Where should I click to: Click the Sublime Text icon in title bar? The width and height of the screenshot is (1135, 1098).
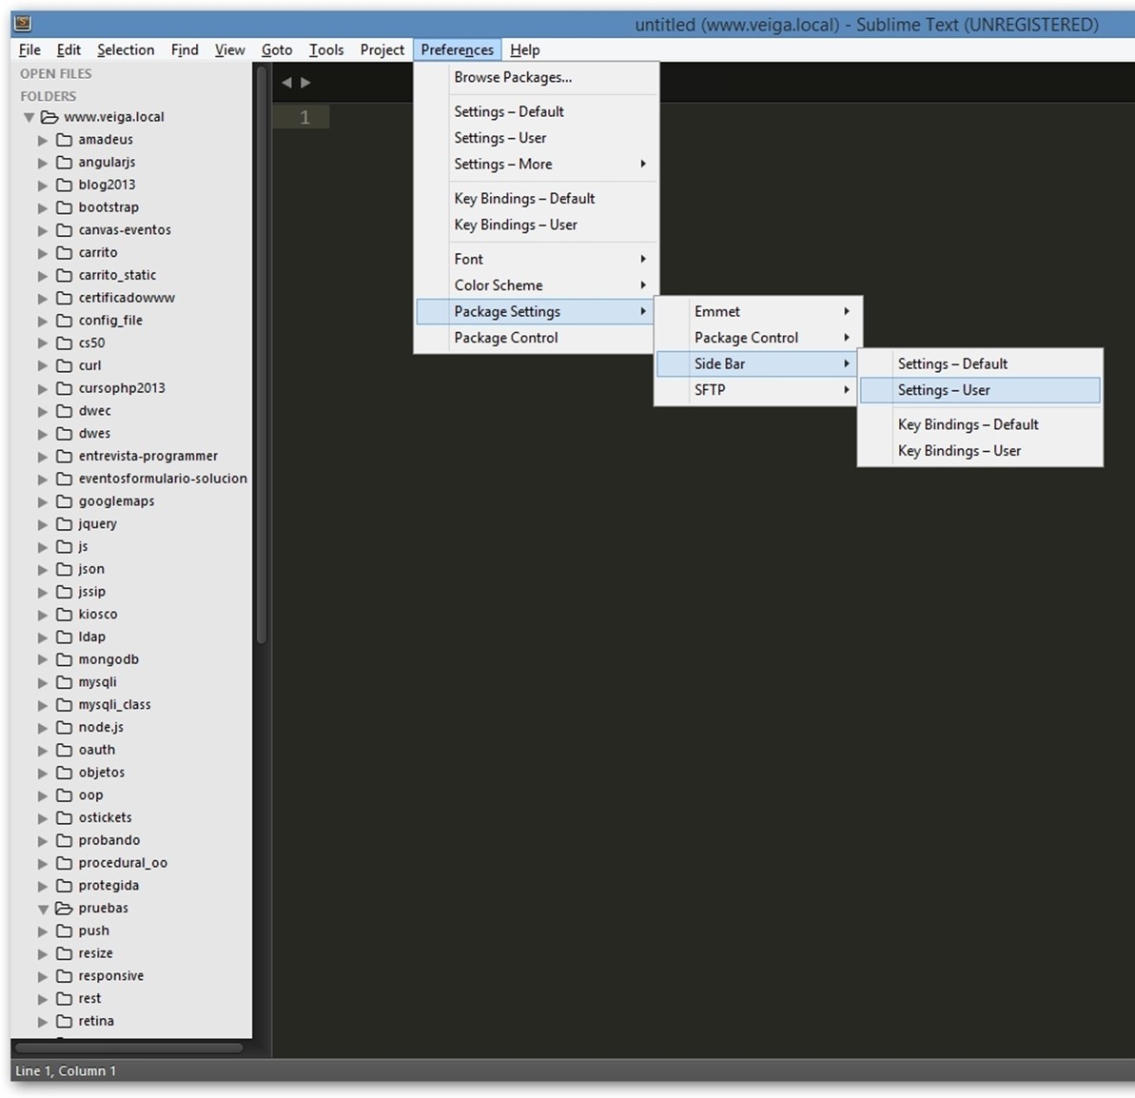(x=23, y=24)
